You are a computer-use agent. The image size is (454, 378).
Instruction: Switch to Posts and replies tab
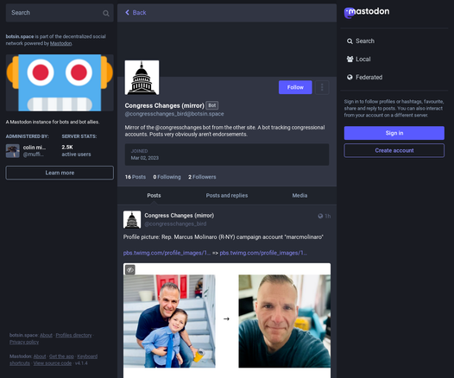point(227,195)
